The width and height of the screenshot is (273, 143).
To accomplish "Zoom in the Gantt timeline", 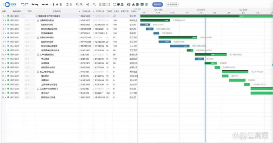I will tap(81, 4).
